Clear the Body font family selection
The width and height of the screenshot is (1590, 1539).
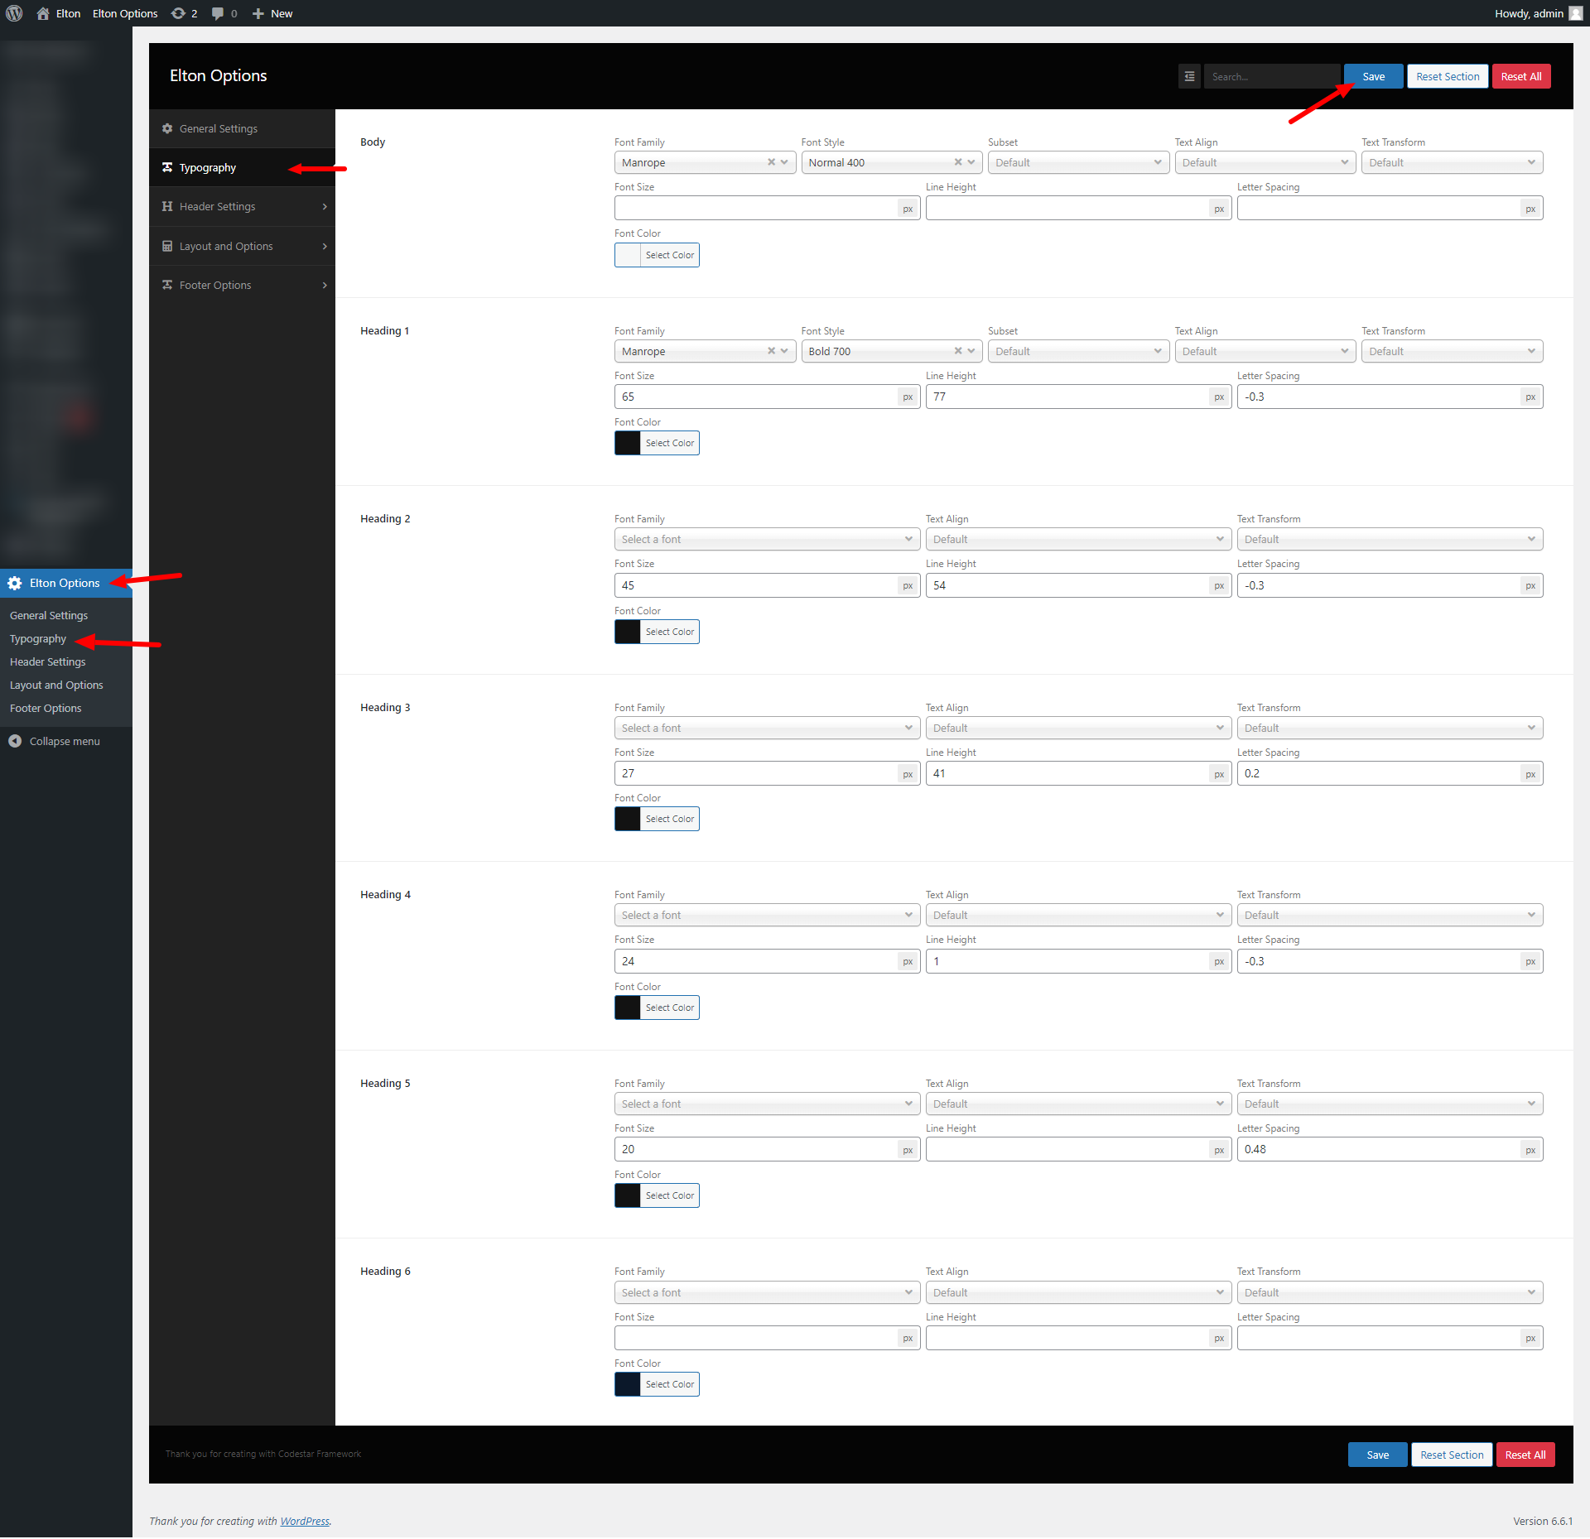coord(771,162)
